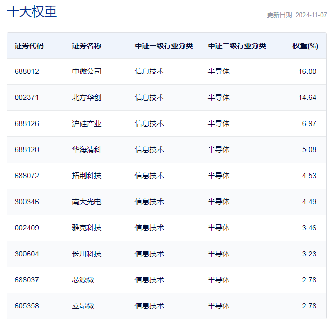The image size is (331, 325).
Task: Click the security code 688012
Action: 27,71
